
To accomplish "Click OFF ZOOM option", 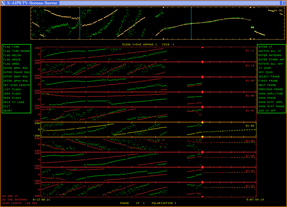I will (x=265, y=72).
